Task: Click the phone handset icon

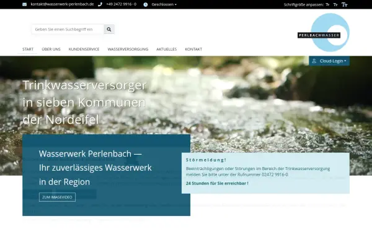Action: tap(100, 4)
